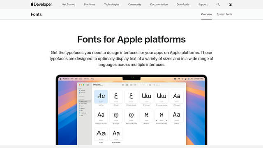The image size is (263, 148).
Task: Open the Documentation navigation link
Action: (x=159, y=5)
